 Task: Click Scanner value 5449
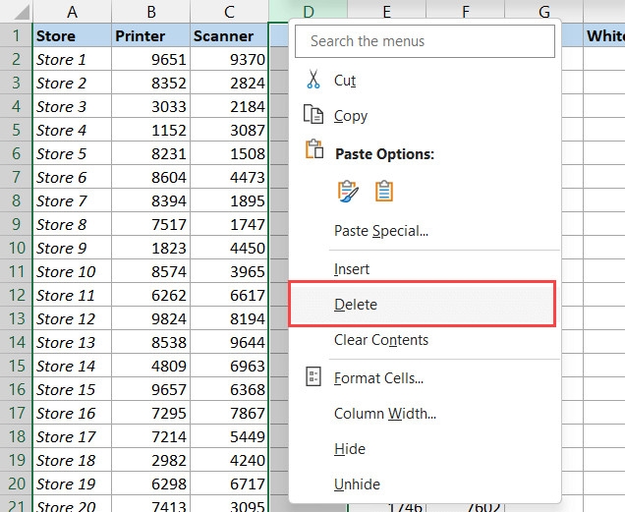(229, 436)
